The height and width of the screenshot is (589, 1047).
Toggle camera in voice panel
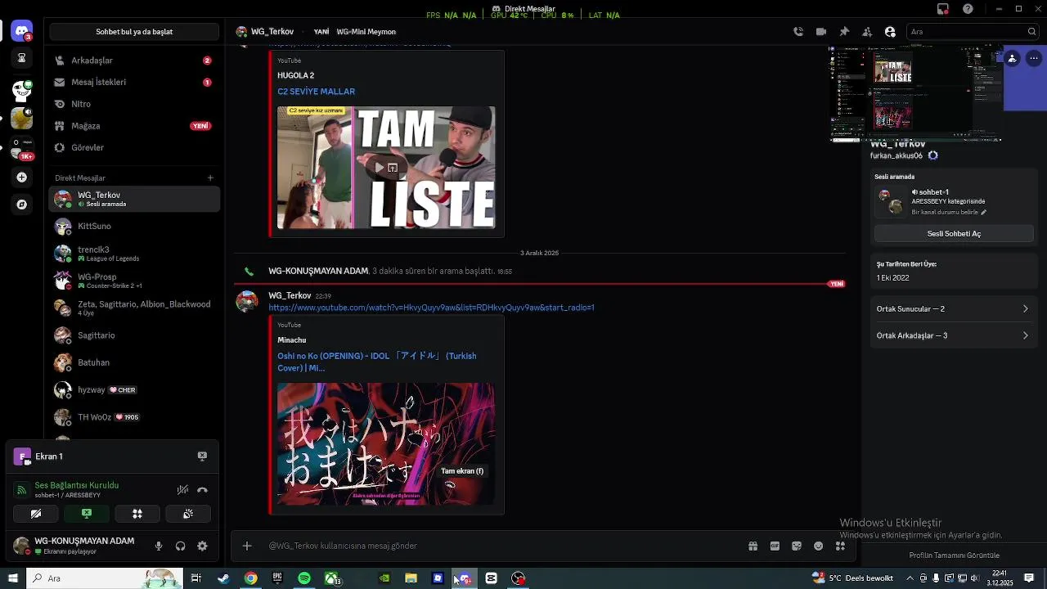pos(36,514)
